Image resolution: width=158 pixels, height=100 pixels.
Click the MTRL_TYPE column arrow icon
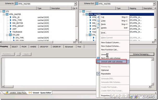tap(11, 20)
